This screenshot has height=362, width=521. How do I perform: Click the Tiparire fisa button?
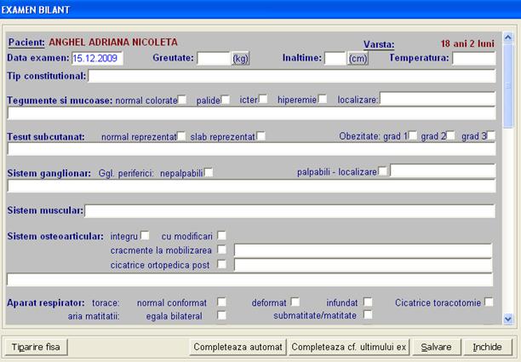(x=36, y=348)
